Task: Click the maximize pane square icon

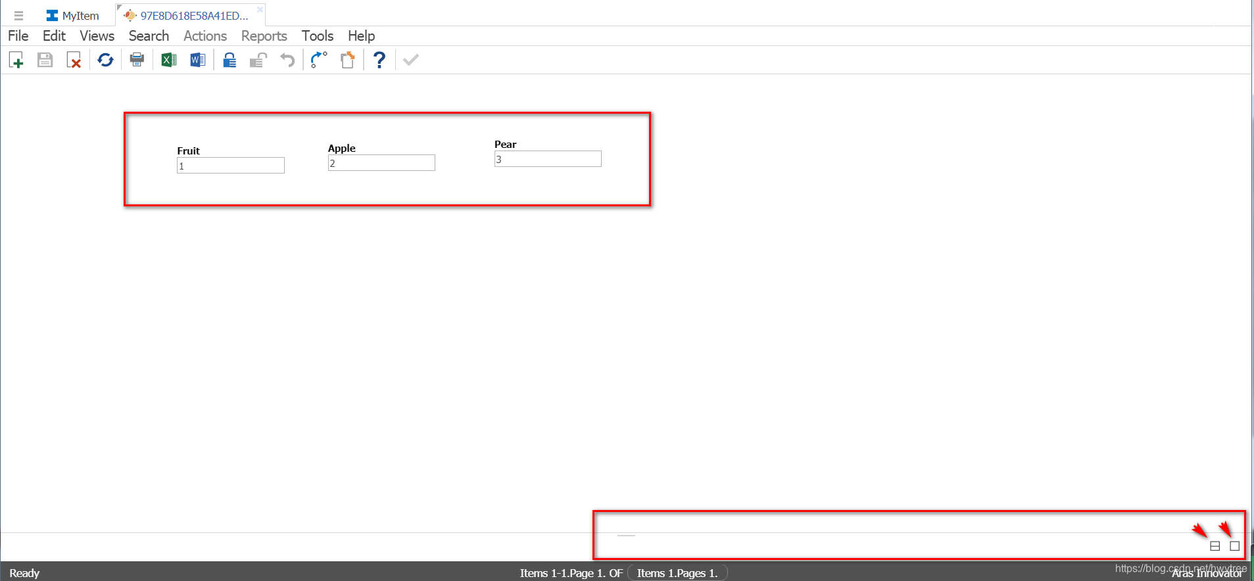Action: tap(1235, 546)
